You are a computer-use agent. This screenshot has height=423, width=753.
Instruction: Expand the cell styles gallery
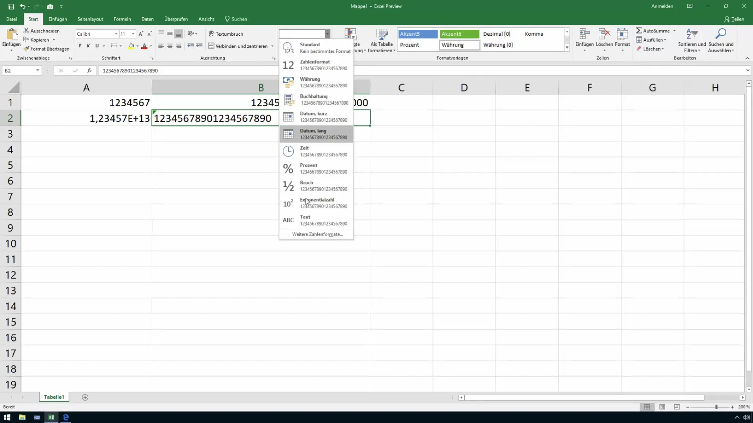567,47
